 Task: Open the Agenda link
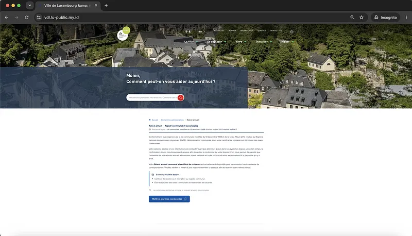pos(232,30)
